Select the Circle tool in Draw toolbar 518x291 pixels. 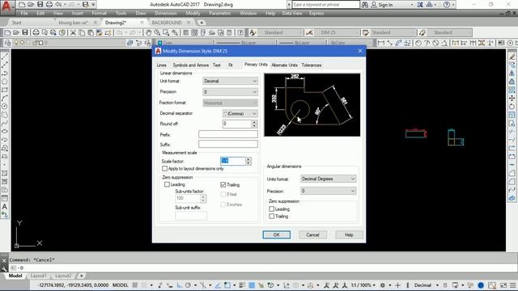click(x=5, y=106)
